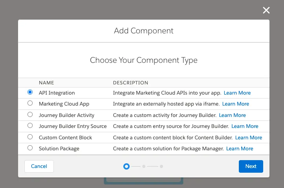Choose the Journey Builder Activity radio button
The width and height of the screenshot is (284, 188).
30,115
